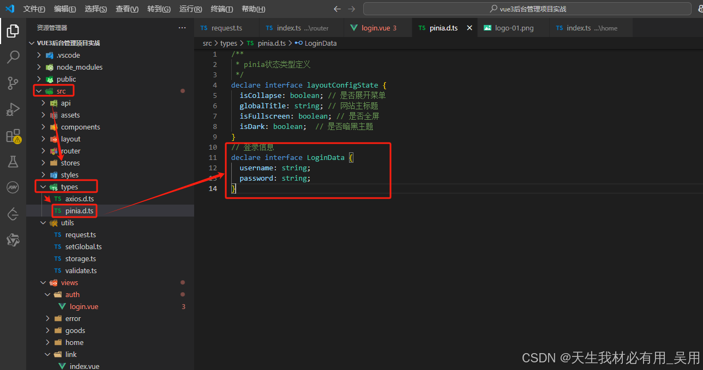Open the 文件(F) menu

[34, 9]
